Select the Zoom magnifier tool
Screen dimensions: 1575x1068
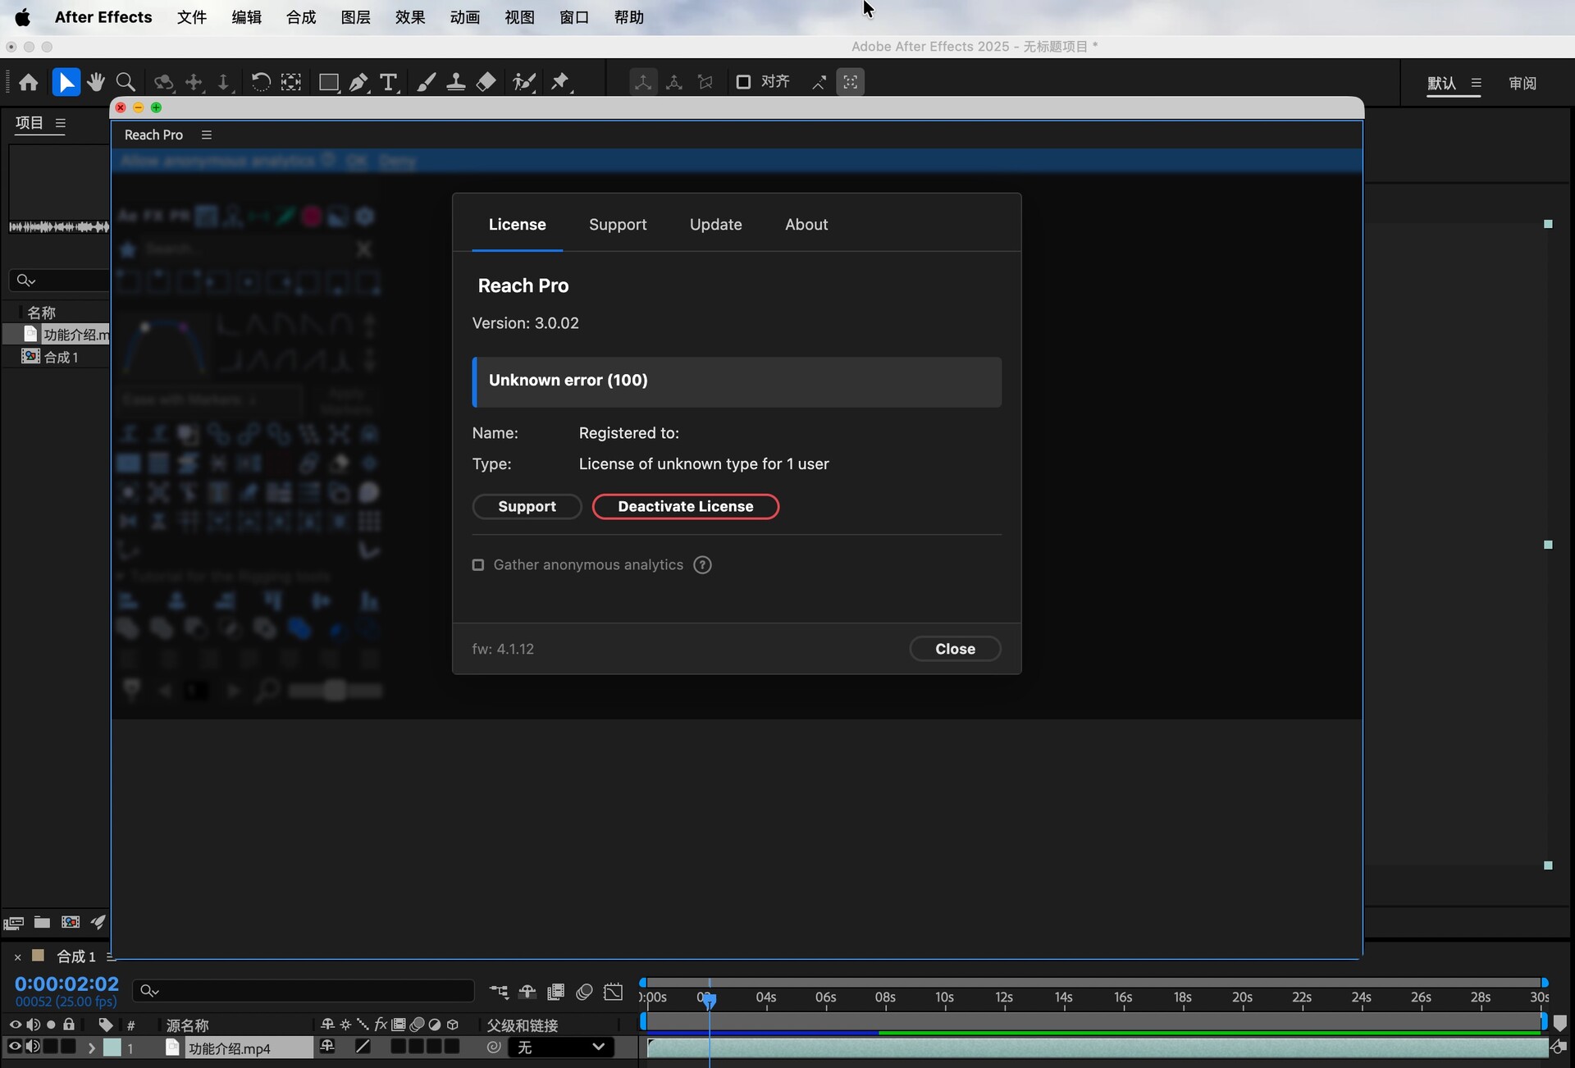pos(126,82)
